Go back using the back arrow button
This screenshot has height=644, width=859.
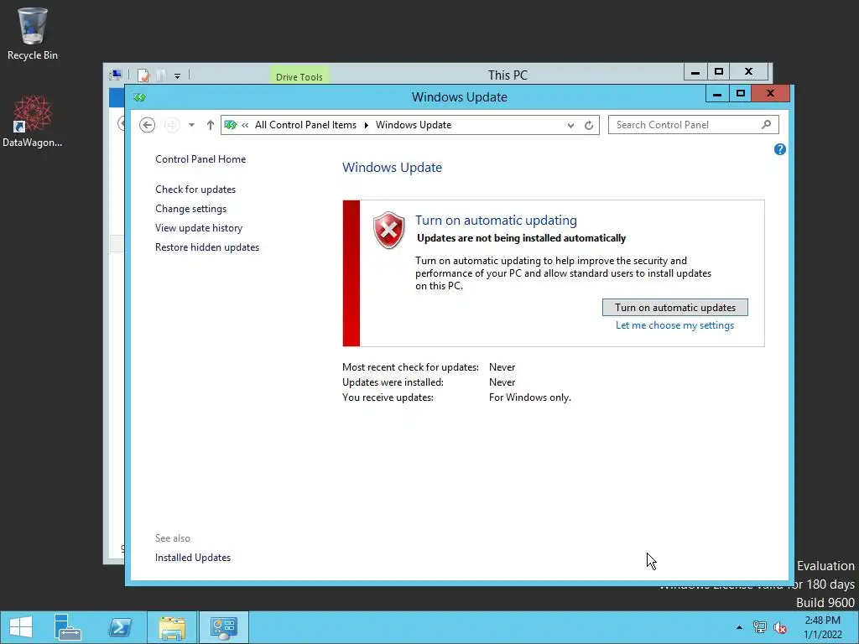coord(147,125)
